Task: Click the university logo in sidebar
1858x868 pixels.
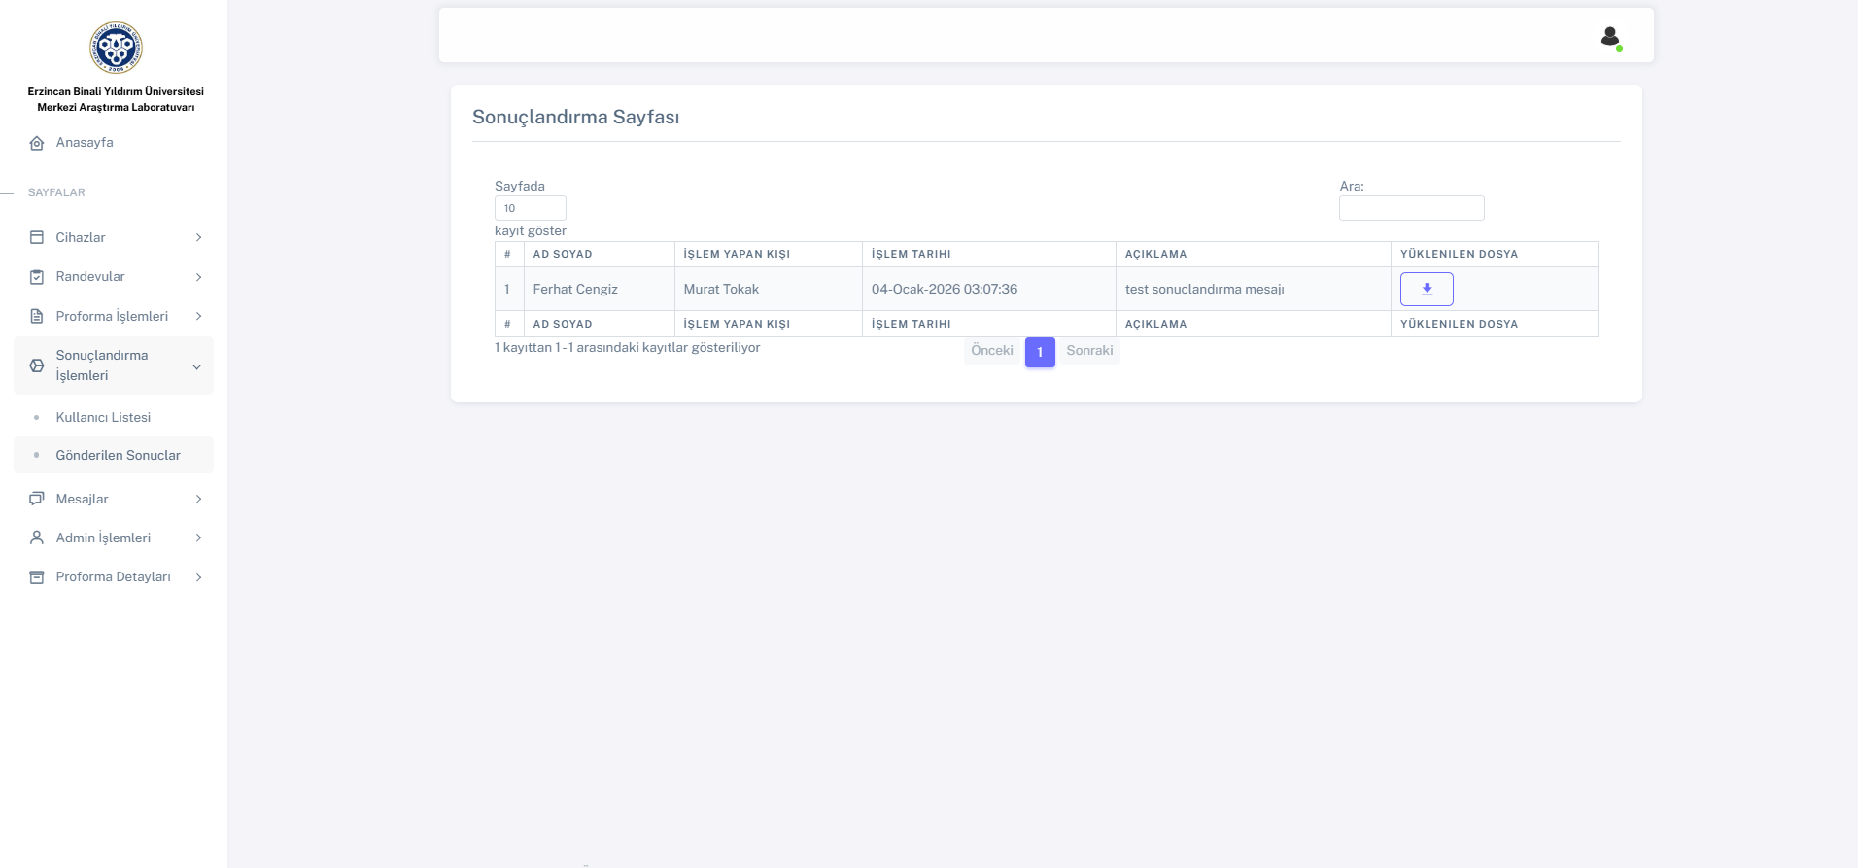Action: pos(116,47)
